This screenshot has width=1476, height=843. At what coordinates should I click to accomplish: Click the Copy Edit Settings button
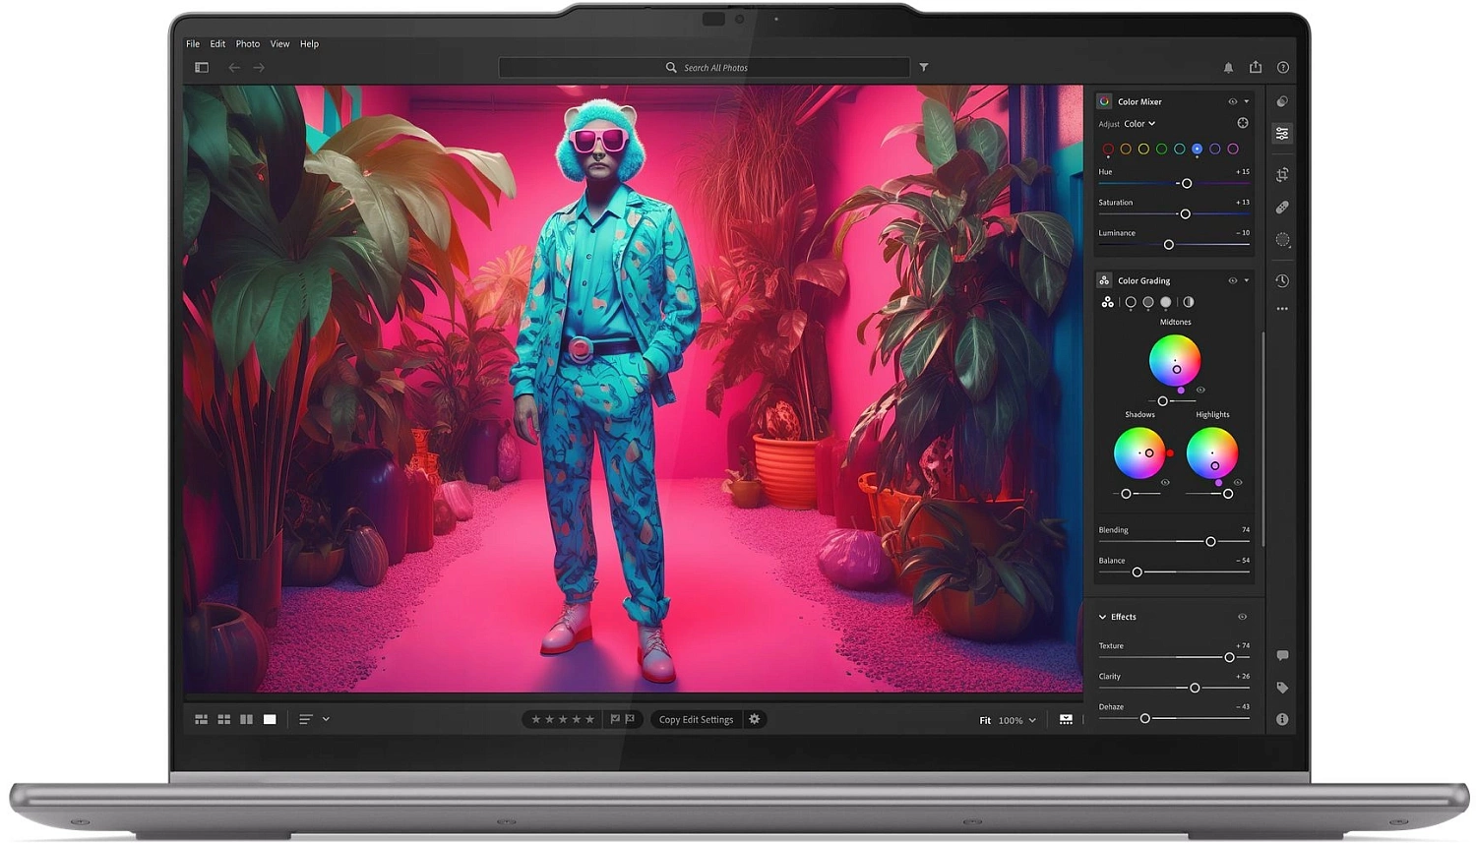point(696,719)
